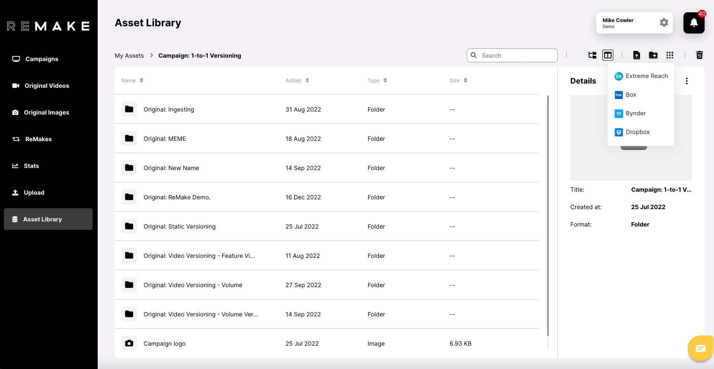Select Extreme Reach from integrations menu
Viewport: 714px width, 369px height.
pyautogui.click(x=641, y=76)
